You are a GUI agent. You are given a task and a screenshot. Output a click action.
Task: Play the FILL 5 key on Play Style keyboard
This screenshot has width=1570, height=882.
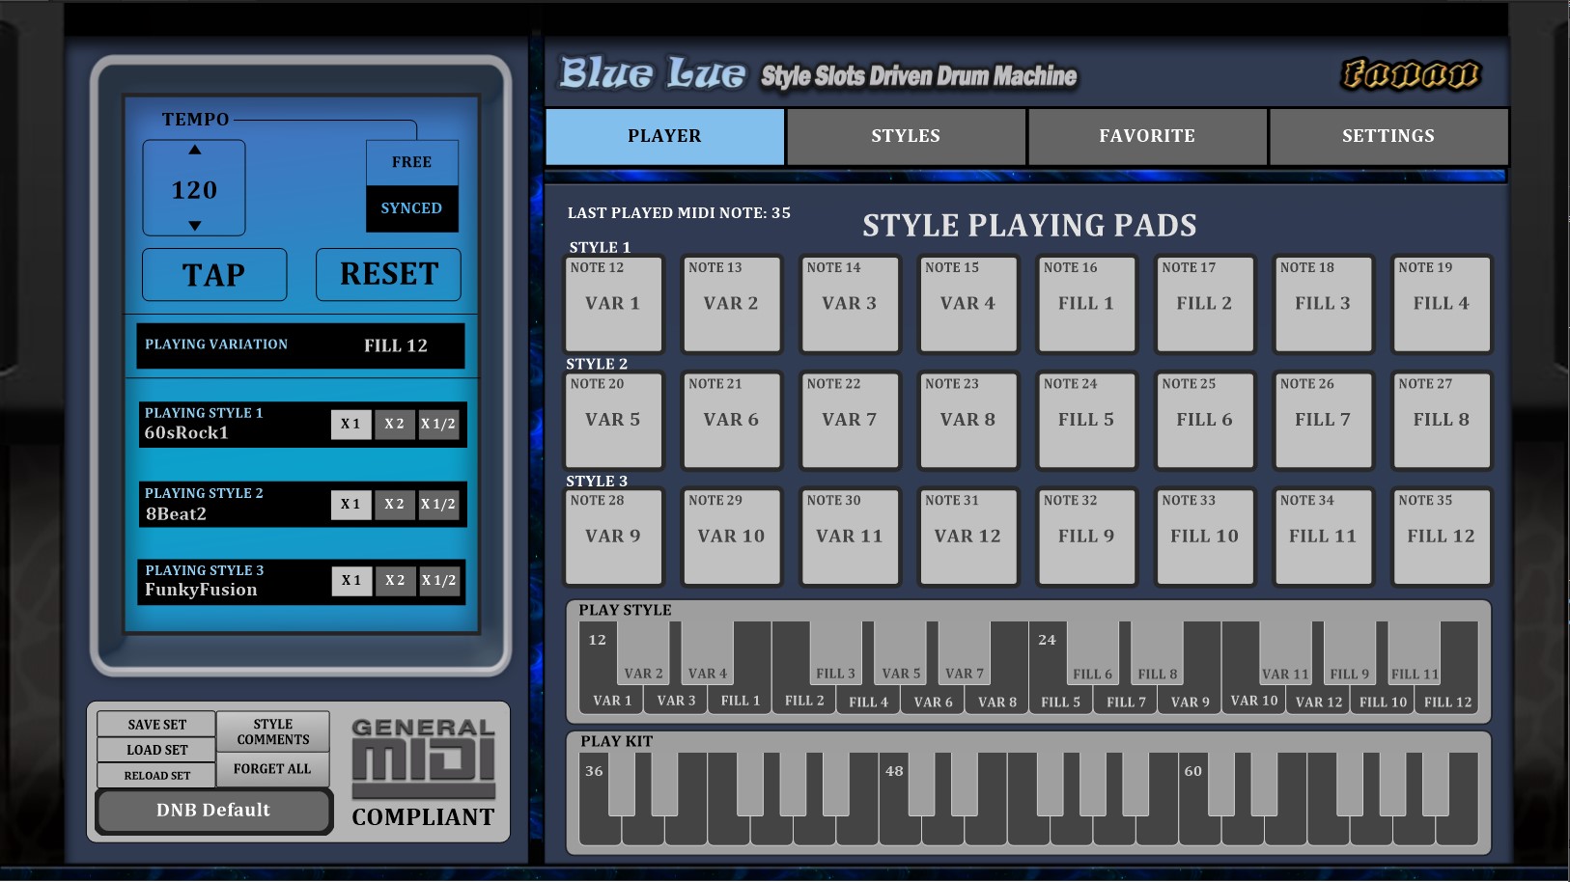tap(1059, 702)
